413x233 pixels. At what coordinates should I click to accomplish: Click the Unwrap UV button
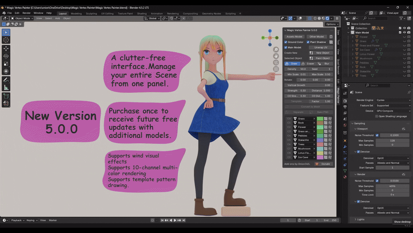[320, 48]
